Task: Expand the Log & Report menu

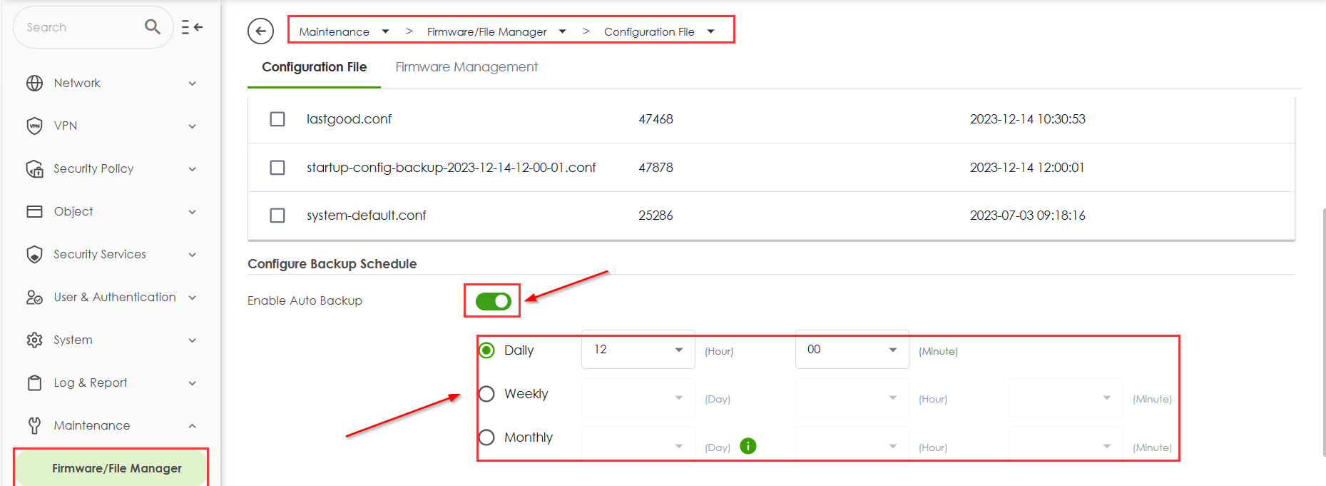Action: [91, 383]
